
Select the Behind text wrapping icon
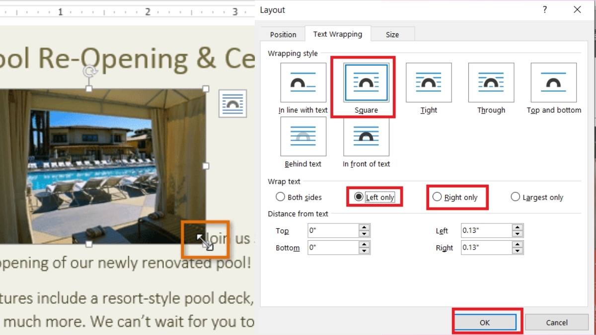point(303,136)
